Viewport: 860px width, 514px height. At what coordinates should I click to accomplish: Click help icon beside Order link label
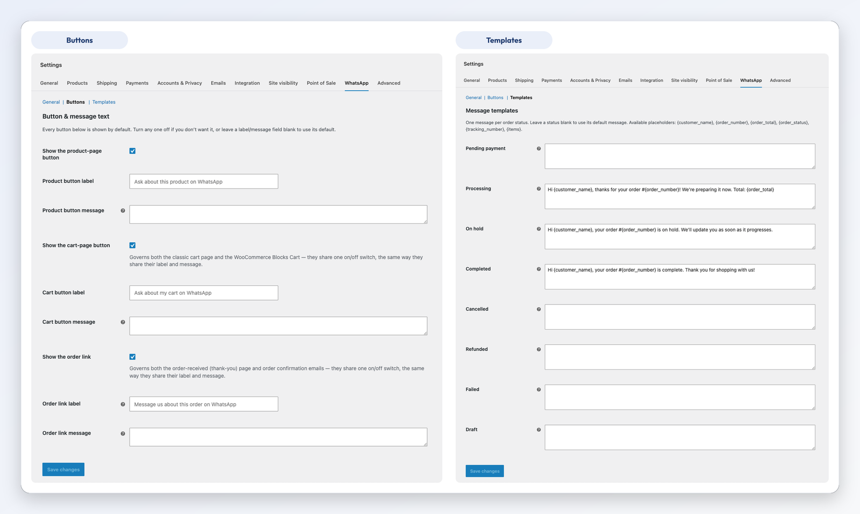(x=123, y=404)
